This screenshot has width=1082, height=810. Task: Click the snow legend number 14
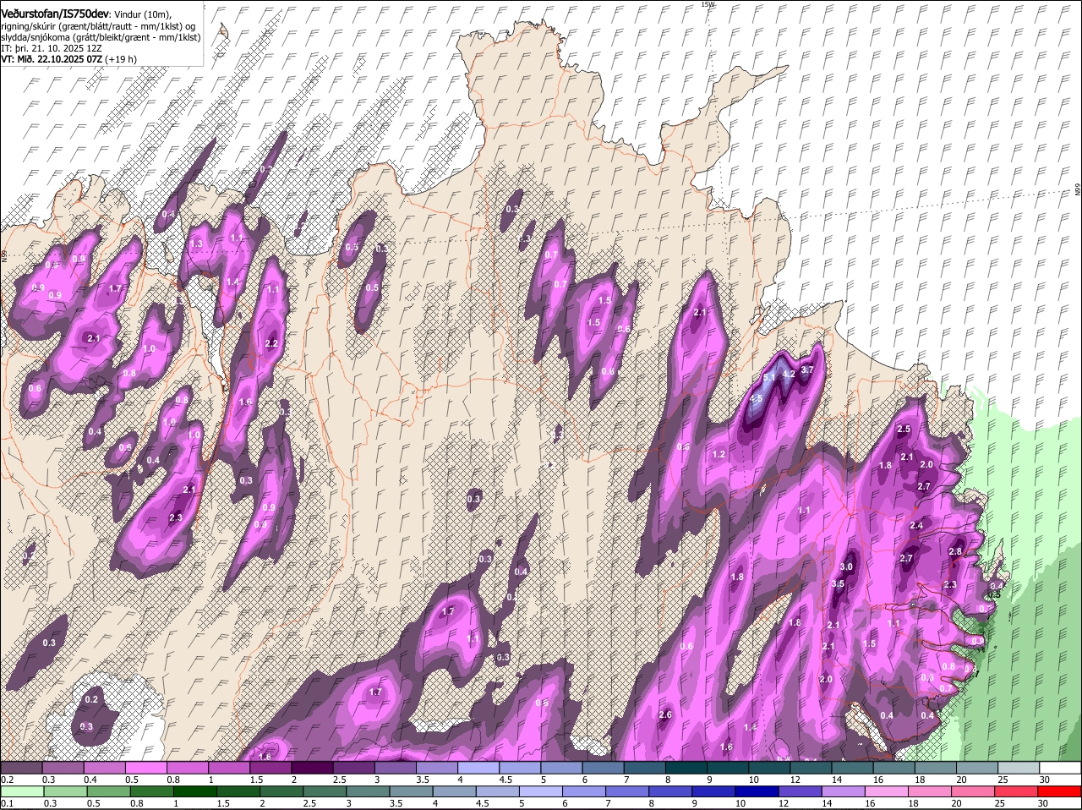coord(837,780)
